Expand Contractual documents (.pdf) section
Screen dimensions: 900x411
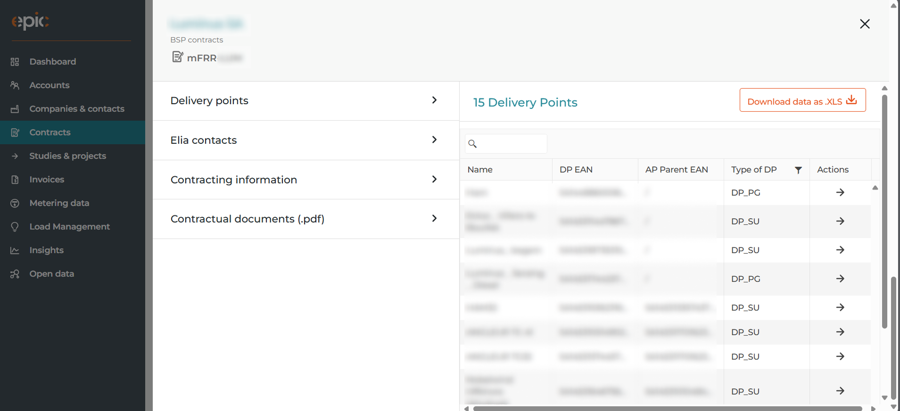pyautogui.click(x=306, y=219)
